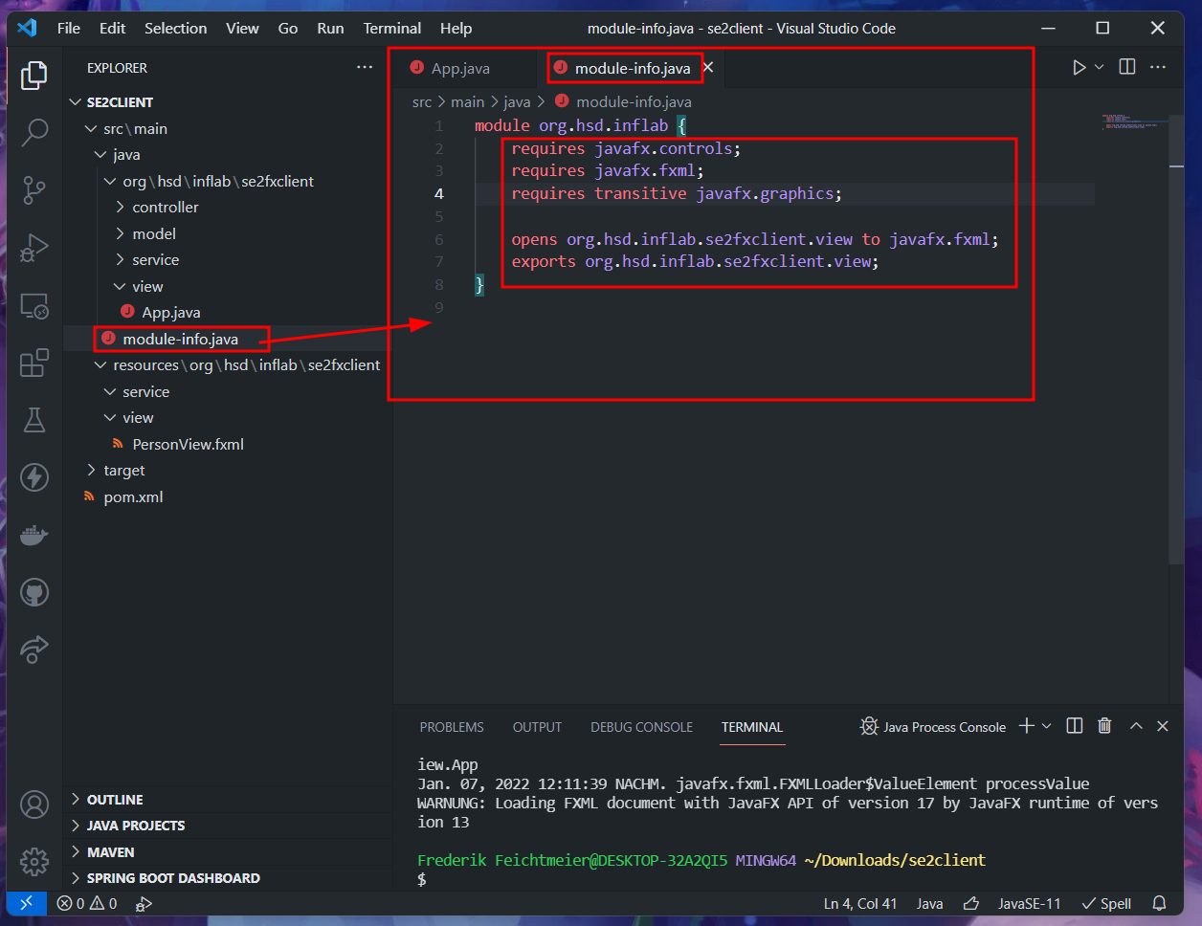Image resolution: width=1202 pixels, height=926 pixels.
Task: Change the Java language mode in status bar
Action: coord(929,903)
